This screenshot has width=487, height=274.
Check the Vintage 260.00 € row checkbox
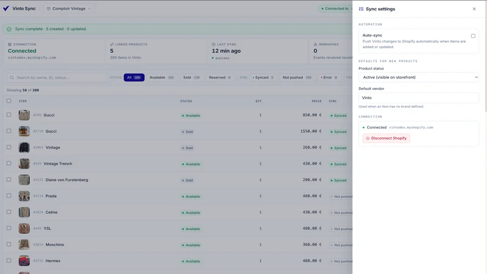point(9,147)
